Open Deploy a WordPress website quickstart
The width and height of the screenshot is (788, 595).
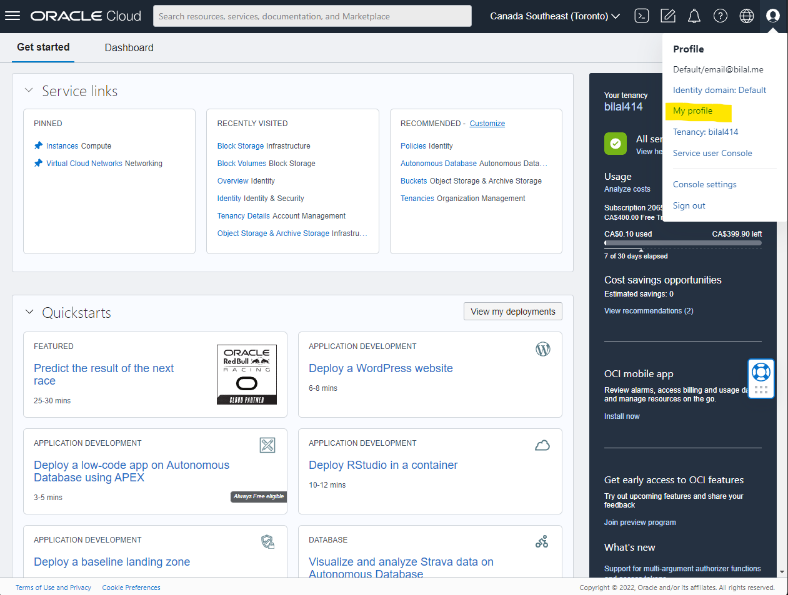click(x=381, y=368)
